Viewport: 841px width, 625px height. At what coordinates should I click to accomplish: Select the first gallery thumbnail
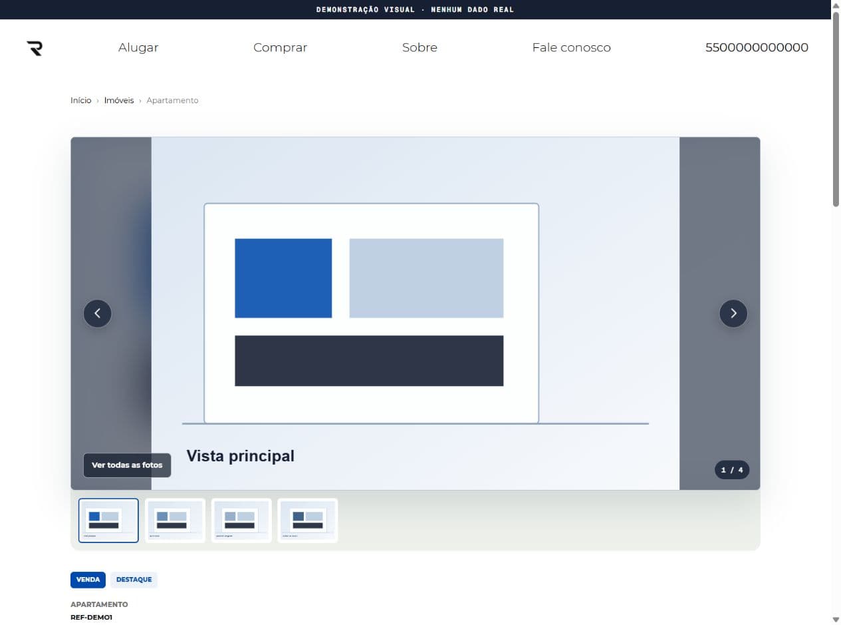[x=108, y=521]
